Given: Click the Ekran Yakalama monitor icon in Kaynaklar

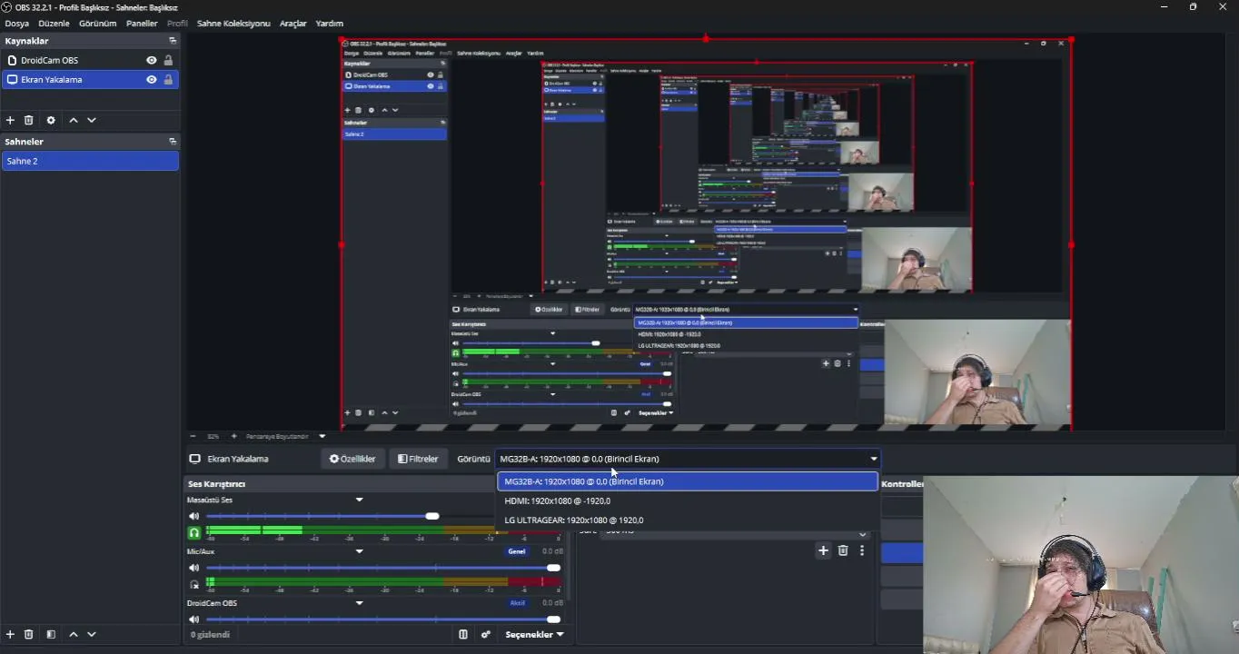Looking at the screenshot, I should click(x=12, y=79).
